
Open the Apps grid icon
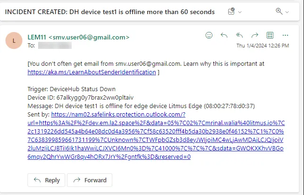[270, 35]
